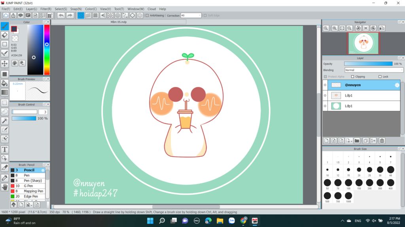The width and height of the screenshot is (405, 227).
Task: Toggle the AntiAliasing checkbox
Action: (147, 15)
